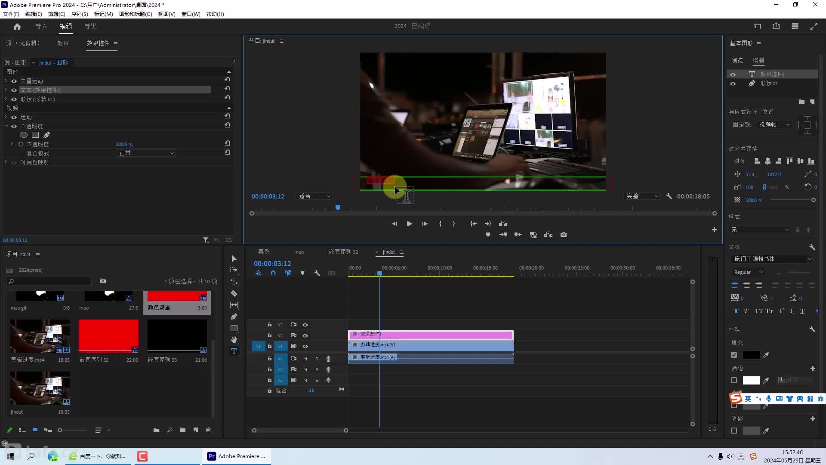Select the Rectangle tool
This screenshot has width=826, height=465.
point(234,328)
